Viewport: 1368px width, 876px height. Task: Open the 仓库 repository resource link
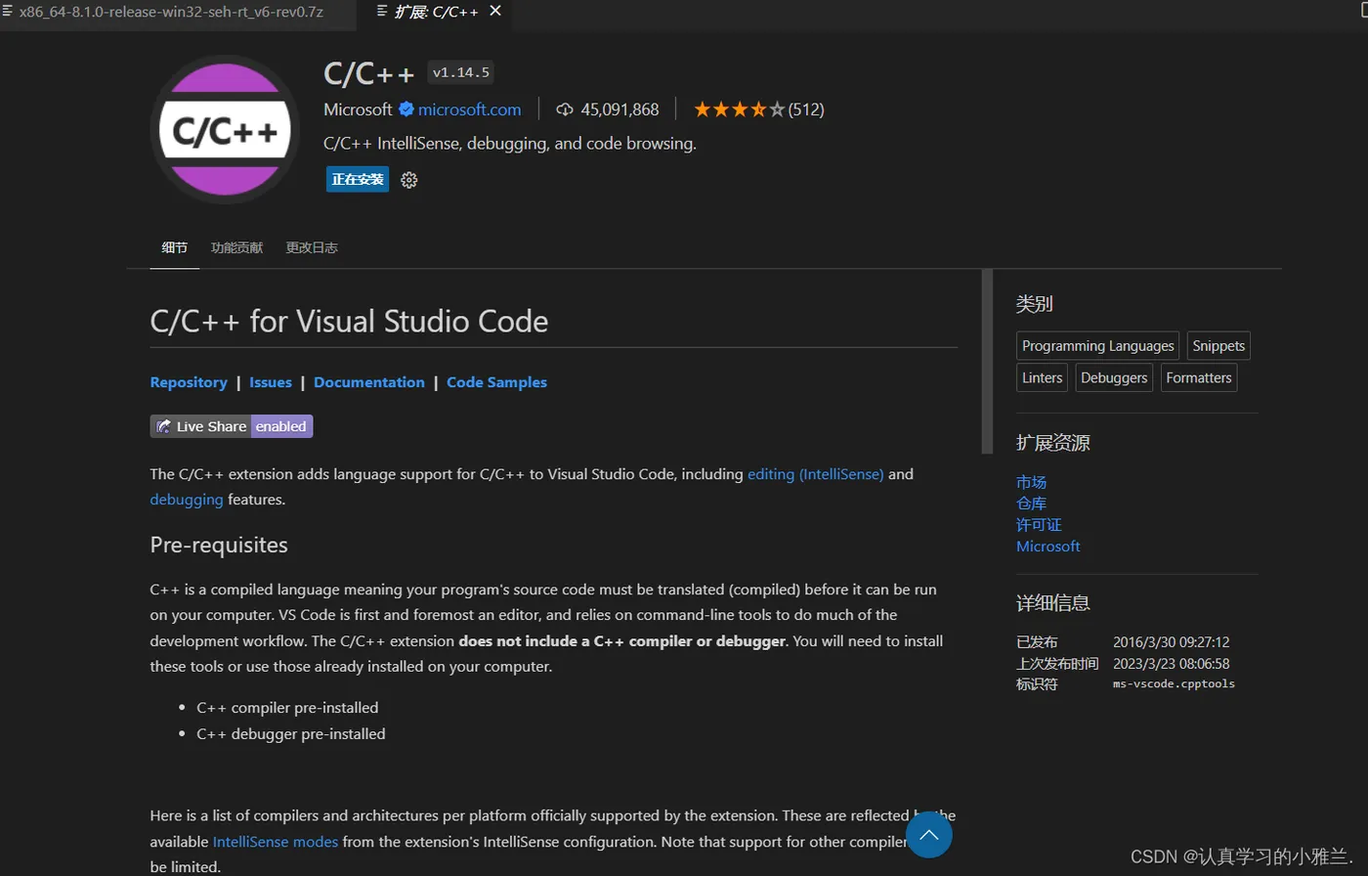[x=1031, y=504]
